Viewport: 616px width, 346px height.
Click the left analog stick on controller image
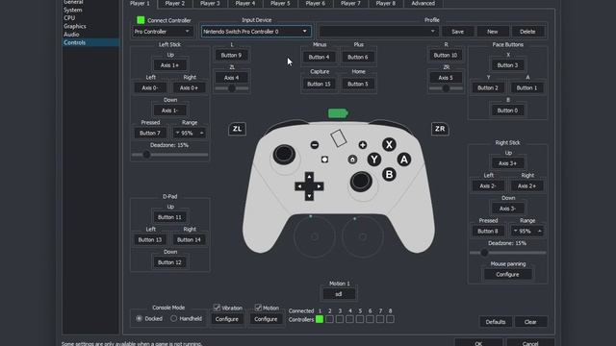click(284, 154)
